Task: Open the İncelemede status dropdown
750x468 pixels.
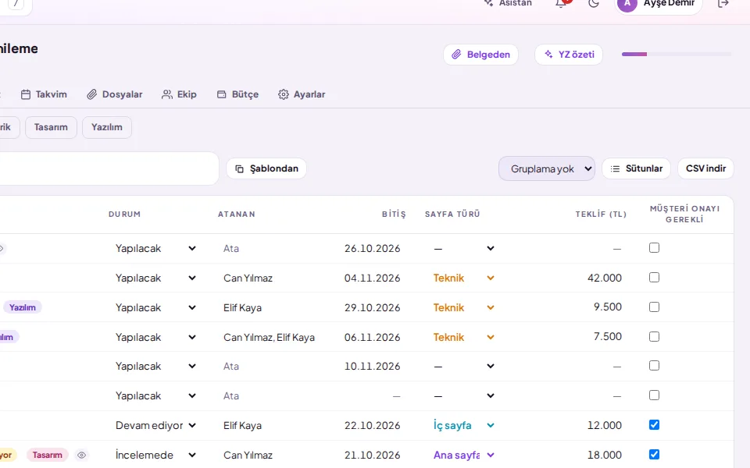Action: click(x=155, y=455)
